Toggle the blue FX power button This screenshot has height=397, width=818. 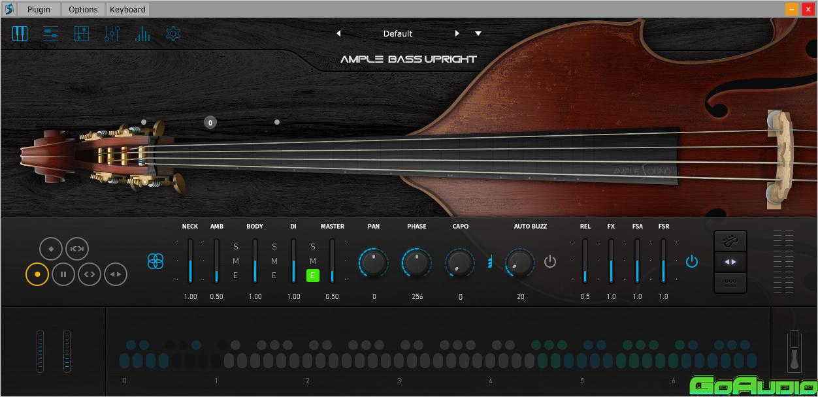692,262
